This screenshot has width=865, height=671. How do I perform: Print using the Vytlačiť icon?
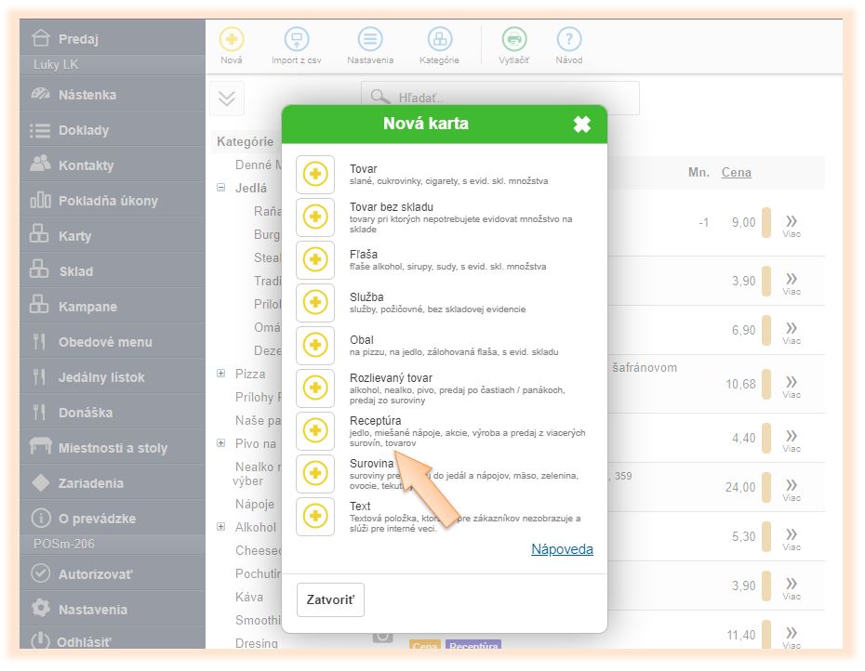pyautogui.click(x=514, y=40)
